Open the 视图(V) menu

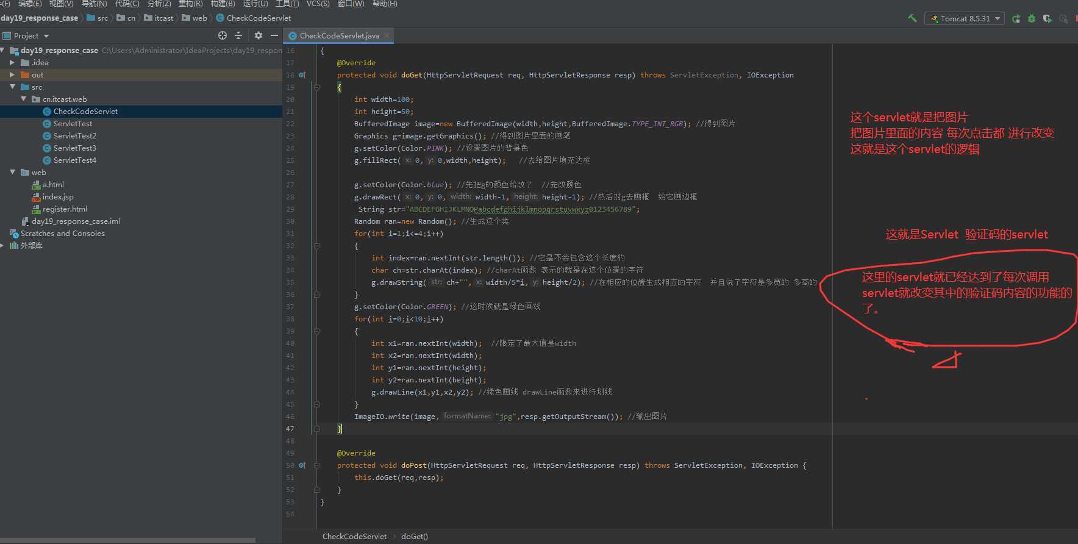(62, 4)
